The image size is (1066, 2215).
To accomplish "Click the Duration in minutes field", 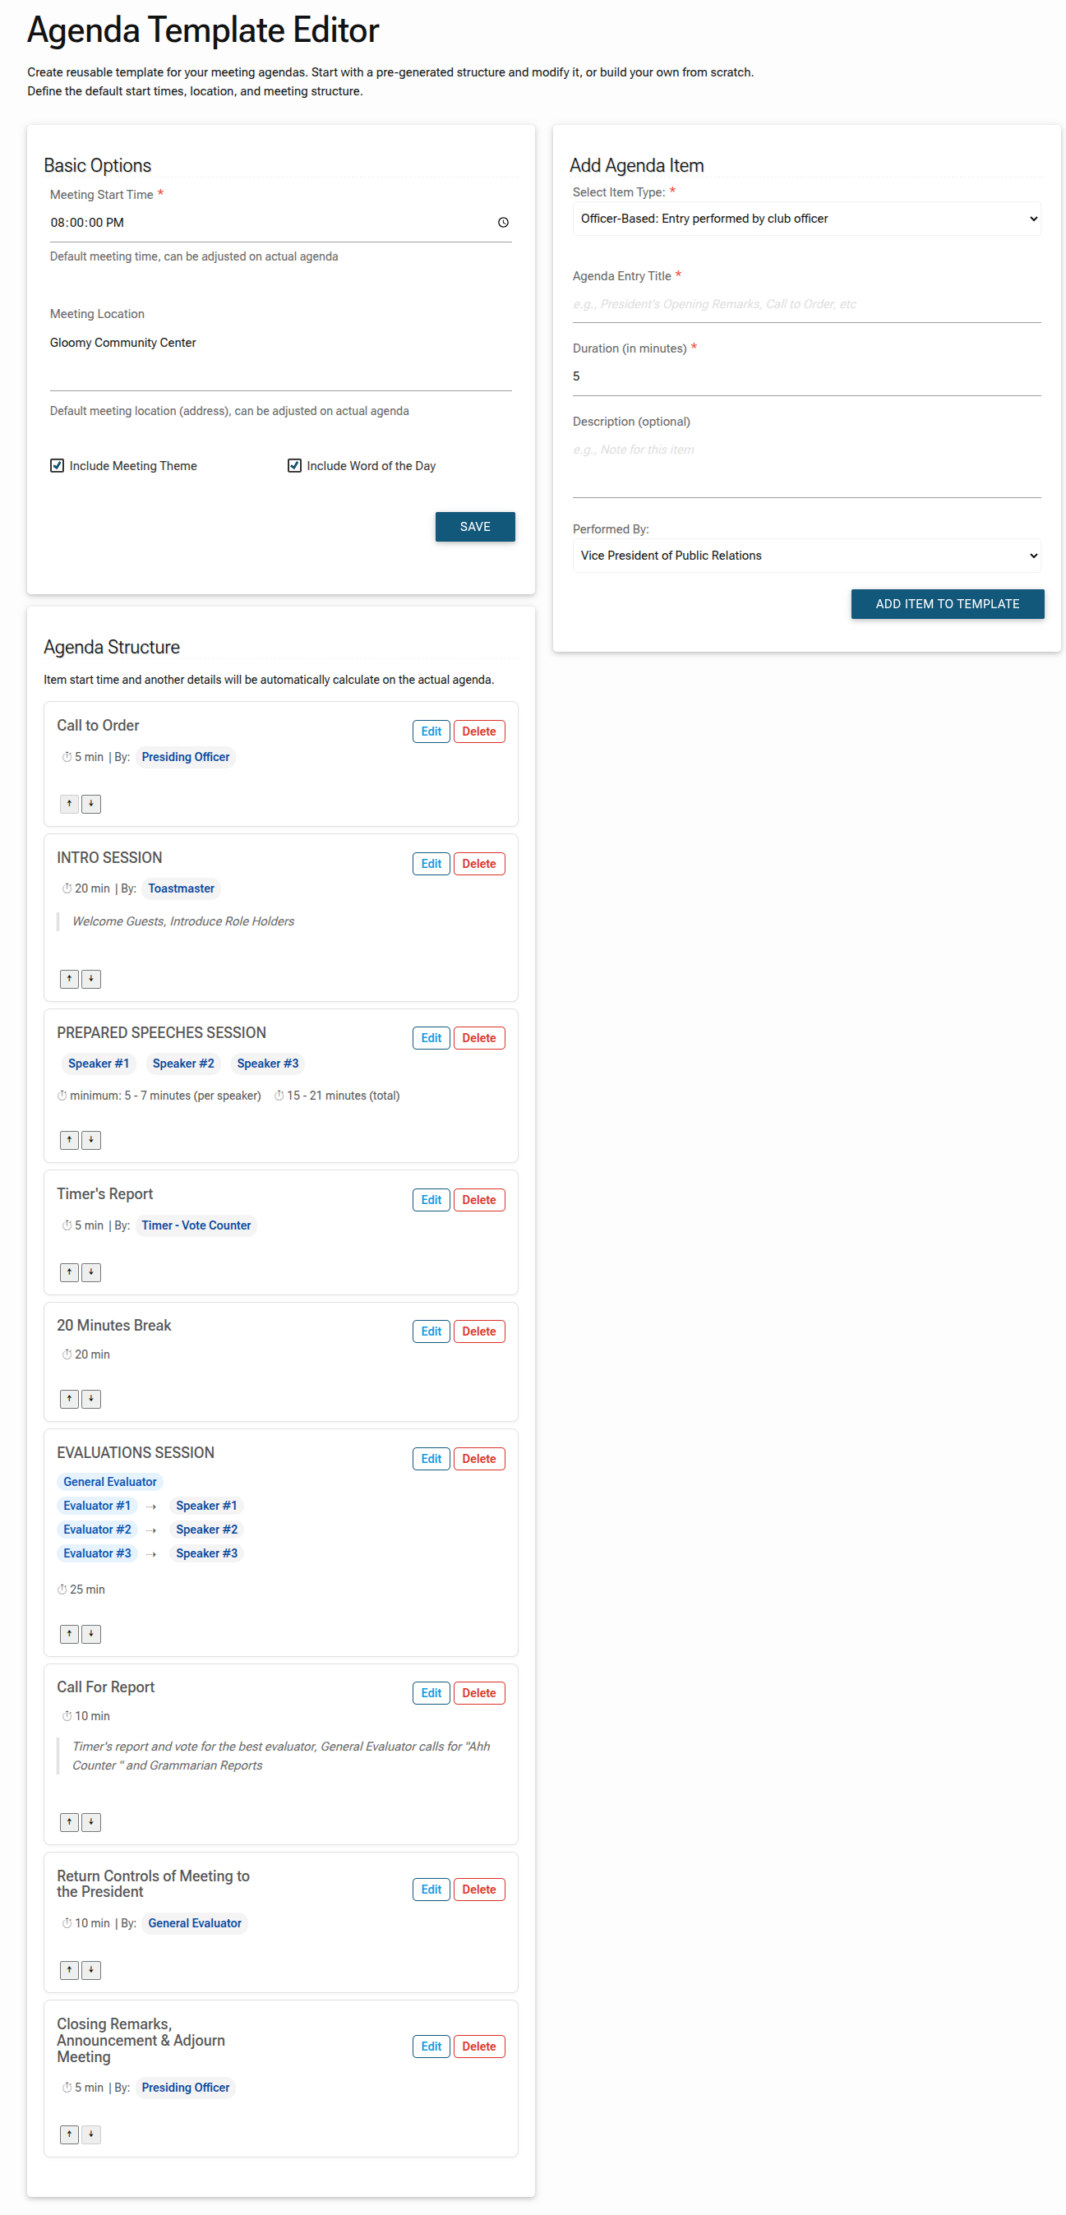I will pyautogui.click(x=805, y=376).
